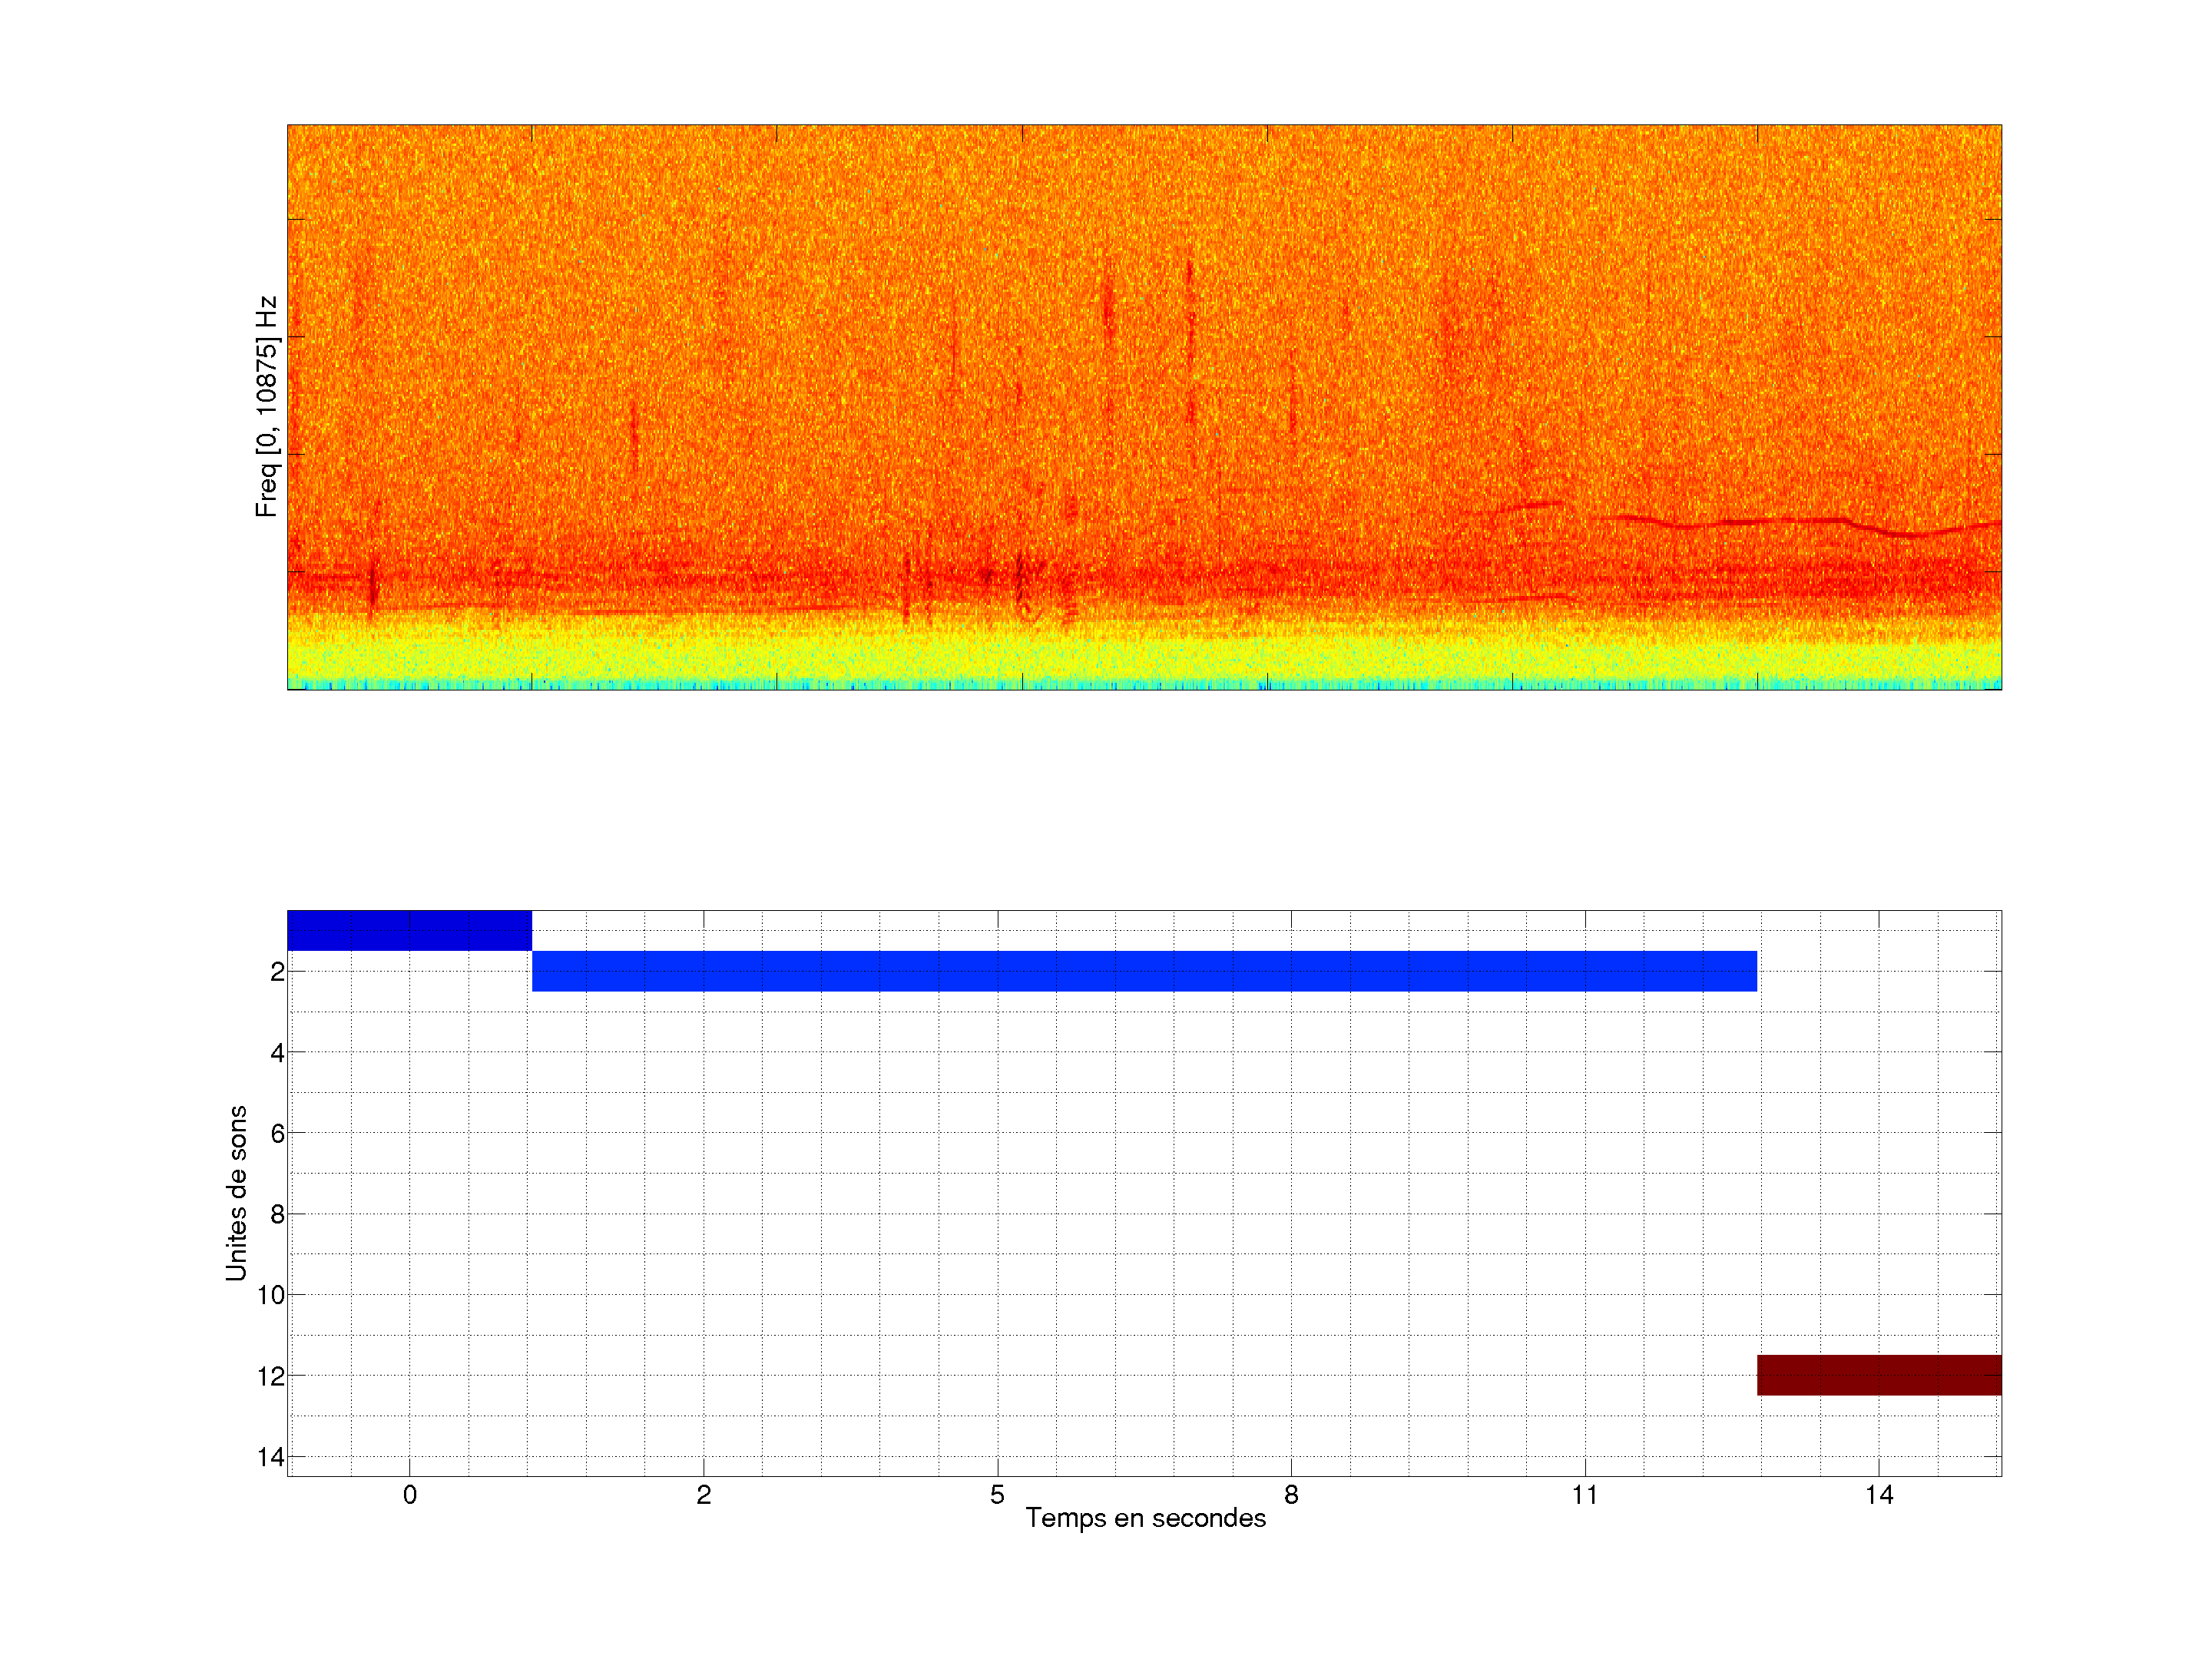
Task: Click the 'Temps en secondes' axis label
Action: click(x=1145, y=1518)
